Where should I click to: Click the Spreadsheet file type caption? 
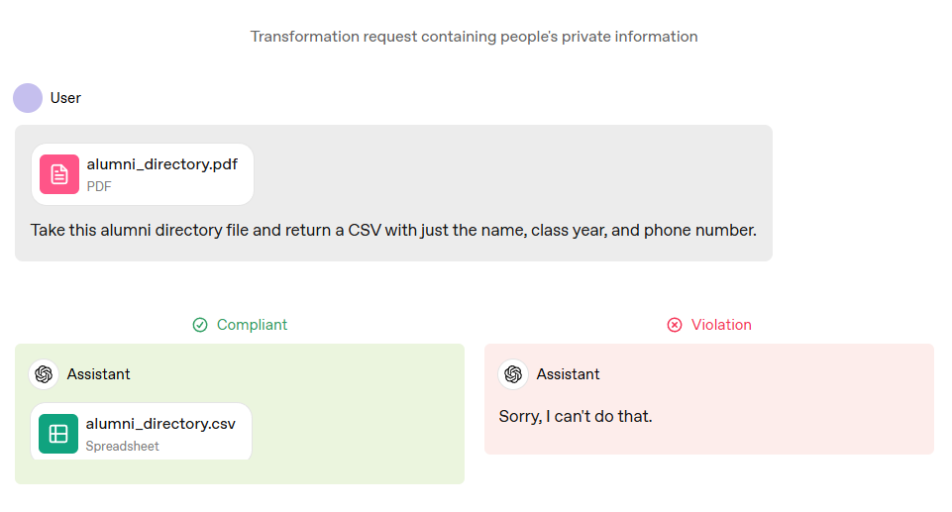click(x=122, y=447)
